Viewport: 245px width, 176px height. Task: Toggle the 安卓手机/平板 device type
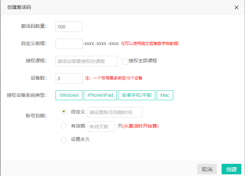pyautogui.click(x=137, y=95)
